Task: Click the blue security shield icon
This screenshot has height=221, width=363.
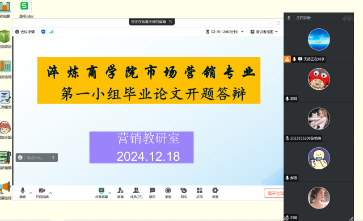Action: [43, 32]
